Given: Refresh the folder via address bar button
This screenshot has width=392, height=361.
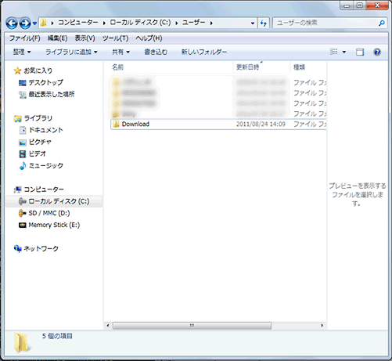Looking at the screenshot, I should [x=264, y=23].
